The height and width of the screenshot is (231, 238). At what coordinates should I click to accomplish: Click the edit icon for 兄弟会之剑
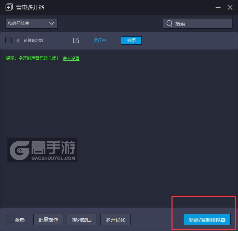coord(76,40)
